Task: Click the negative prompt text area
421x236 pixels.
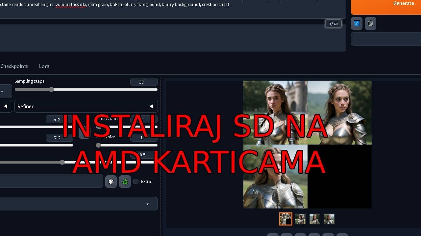Action: 173,37
